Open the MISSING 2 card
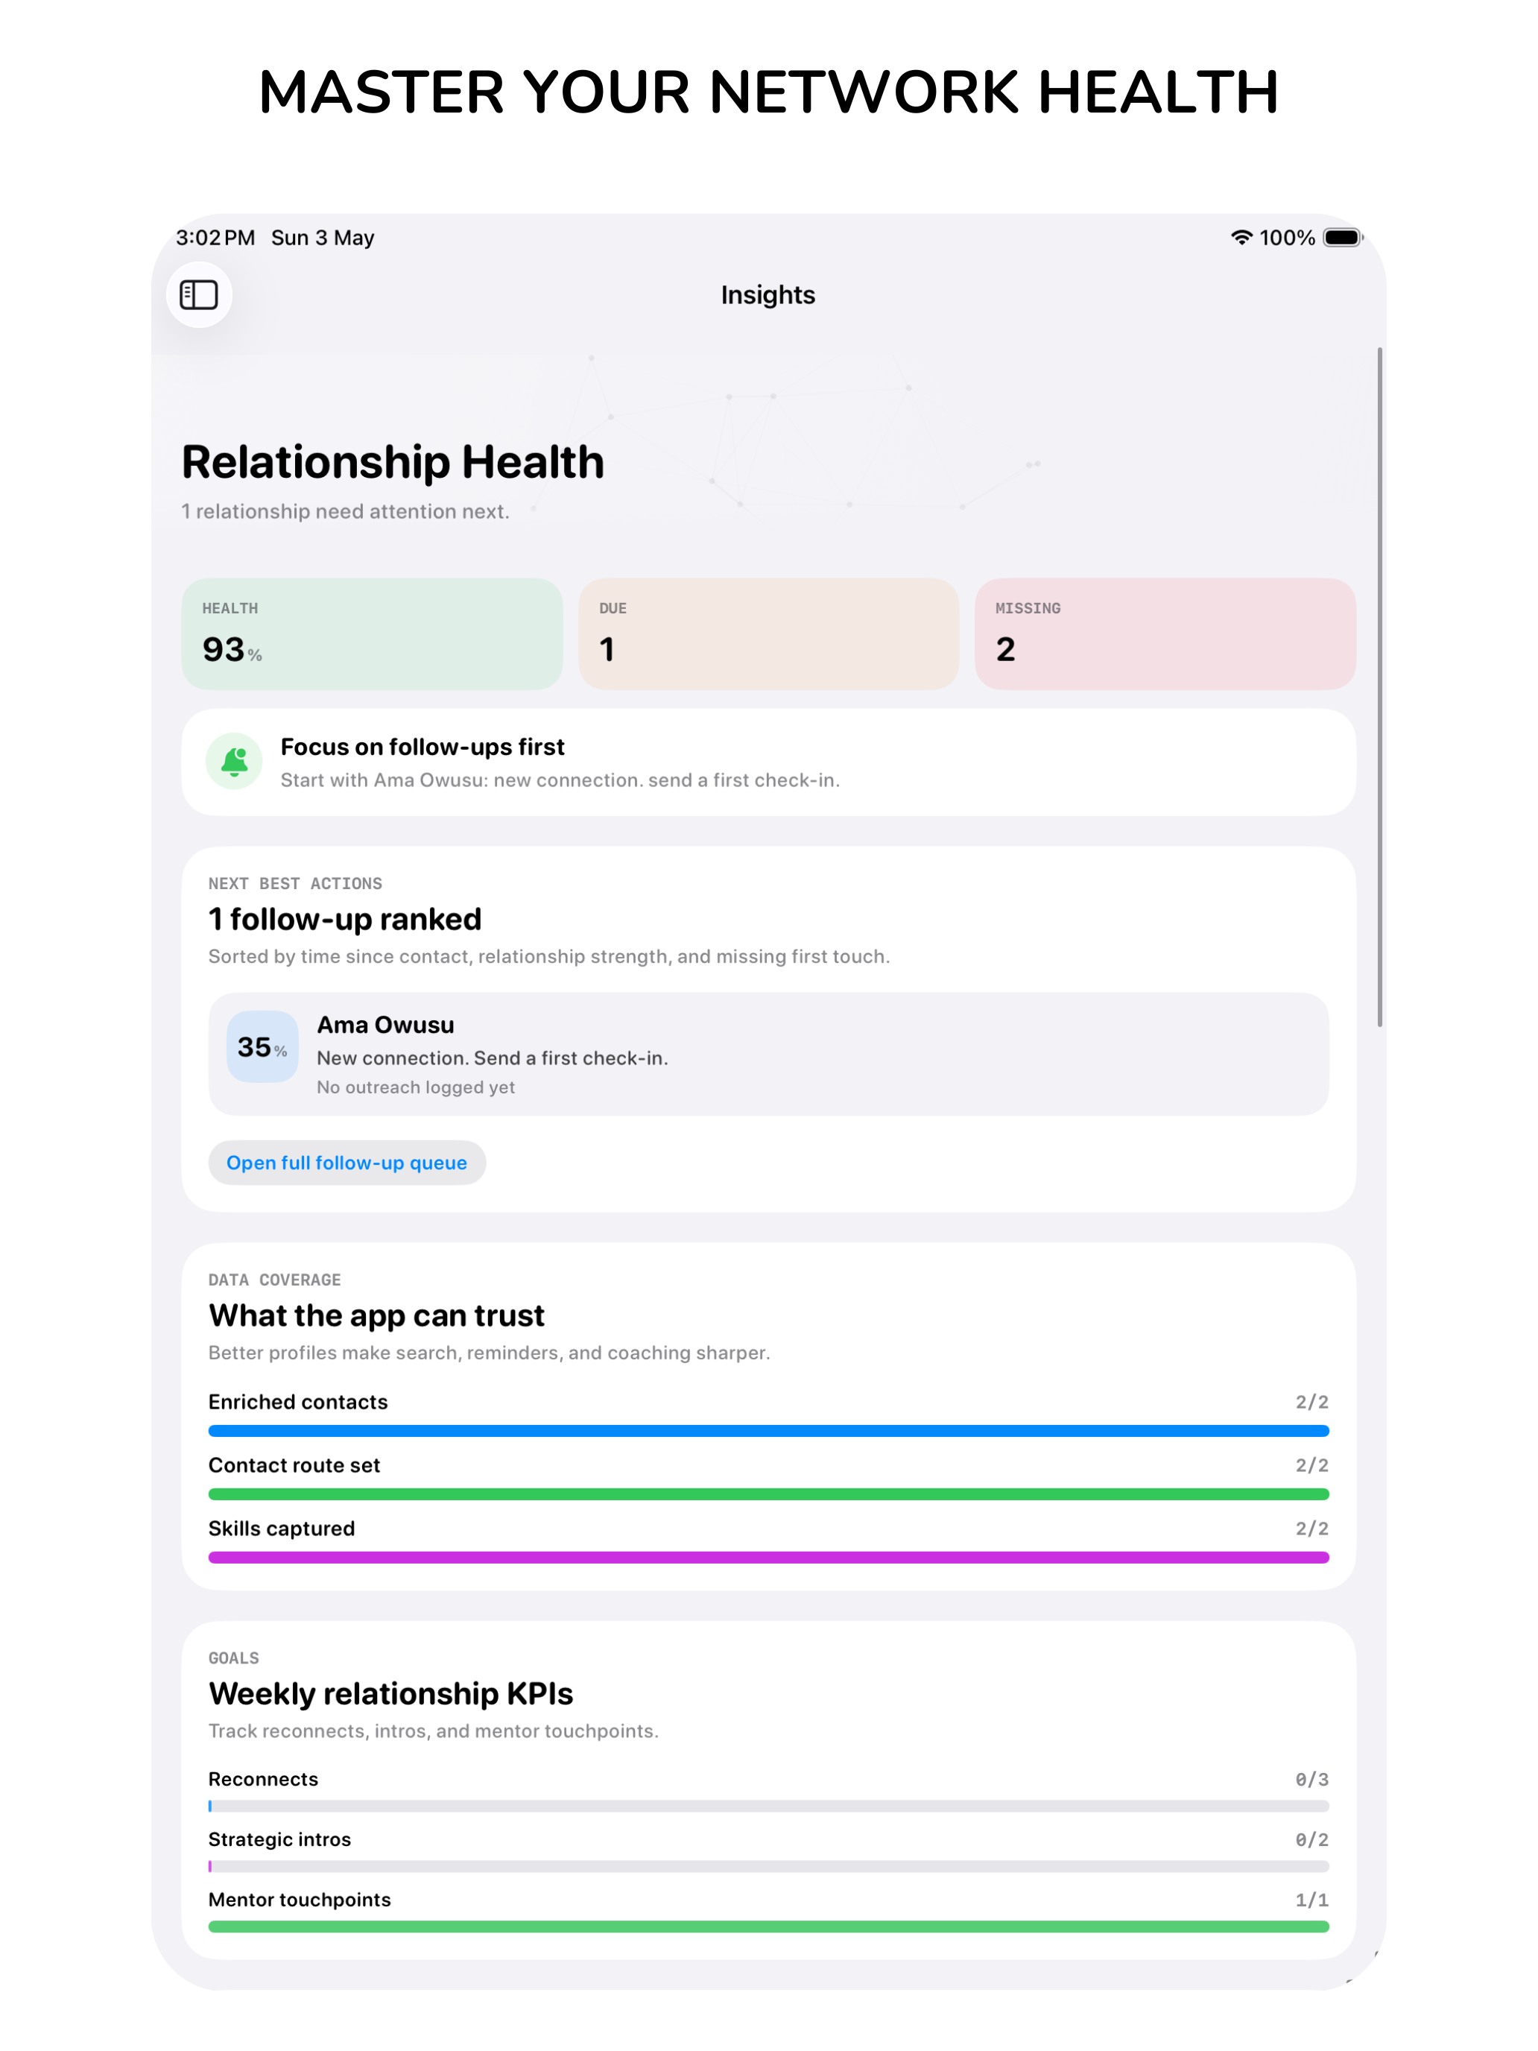The width and height of the screenshot is (1538, 2051). (1165, 634)
